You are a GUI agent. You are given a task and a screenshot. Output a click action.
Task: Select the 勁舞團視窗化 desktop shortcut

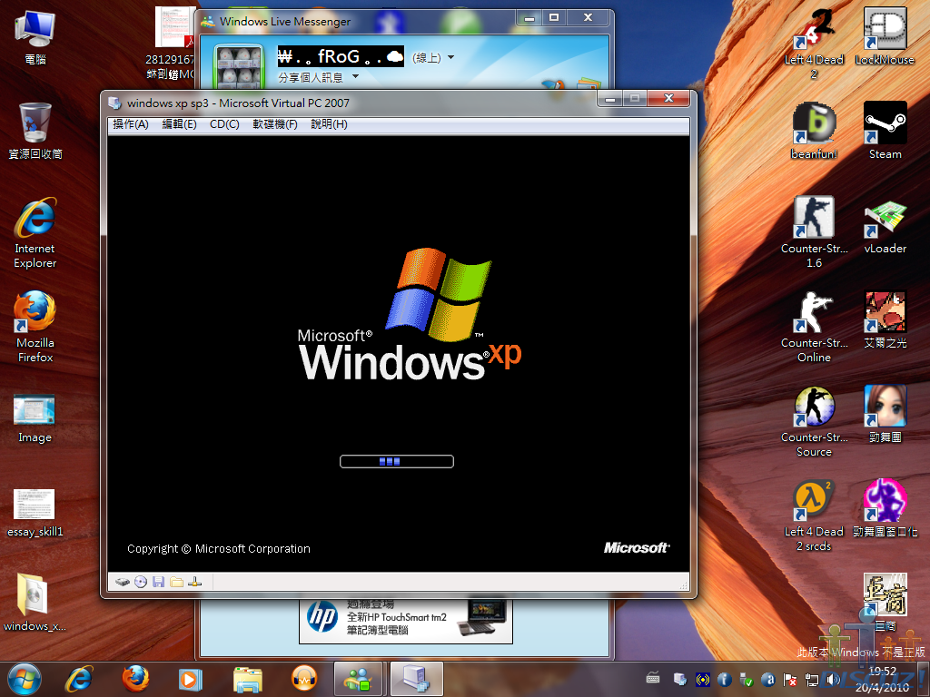[885, 509]
